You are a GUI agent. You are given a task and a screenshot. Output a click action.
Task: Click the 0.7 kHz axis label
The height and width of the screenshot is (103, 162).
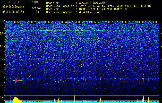[x=2, y=85]
